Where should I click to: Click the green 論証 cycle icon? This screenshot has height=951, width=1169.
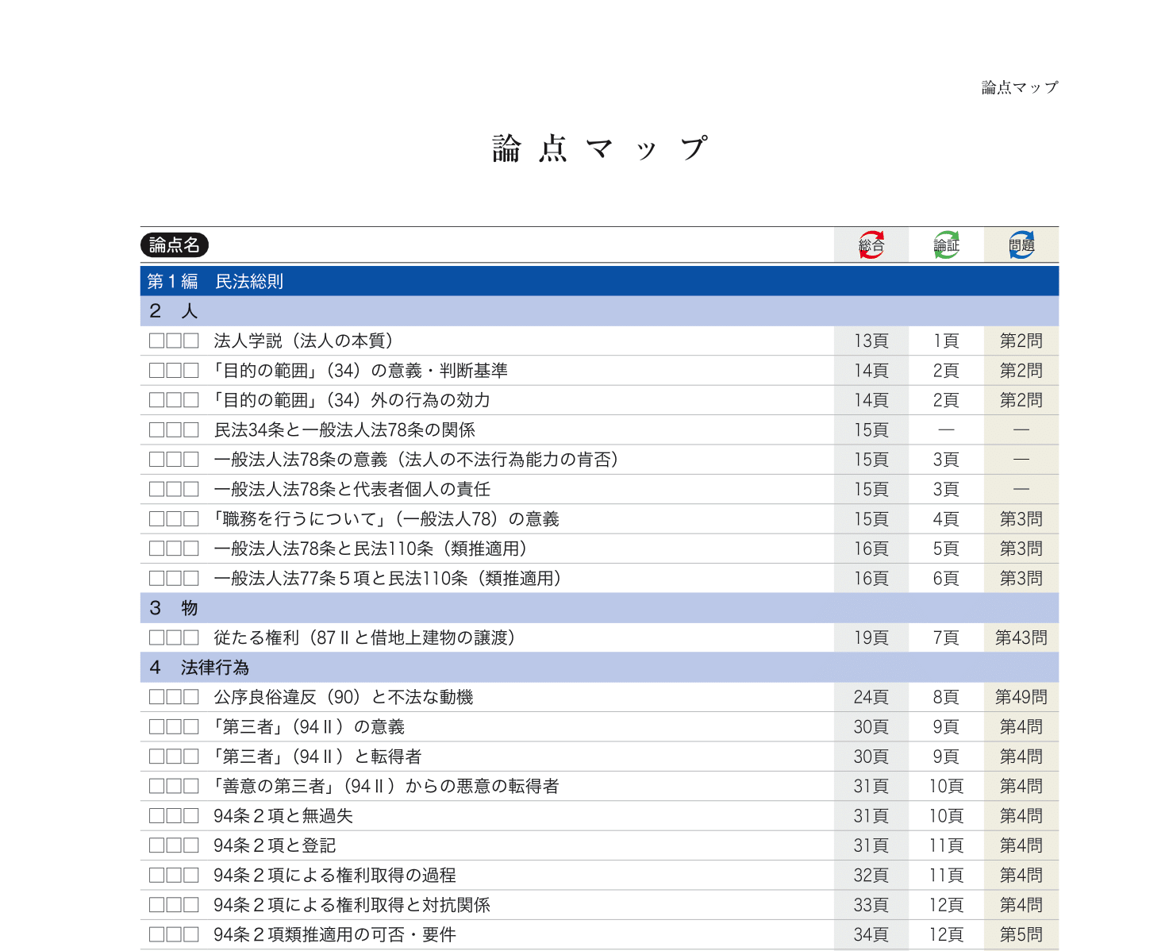[945, 245]
